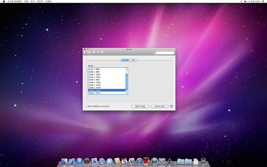Viewport: 267px width, 167px height.
Task: Open iChat speech-bubble camera icon
Action: pyautogui.click(x=109, y=161)
